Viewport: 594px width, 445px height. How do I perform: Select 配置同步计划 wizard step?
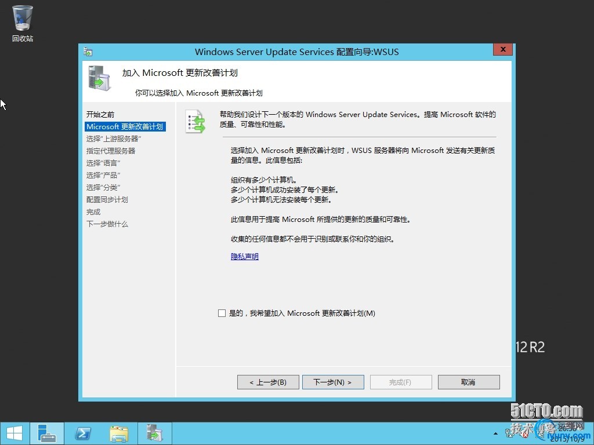click(107, 199)
